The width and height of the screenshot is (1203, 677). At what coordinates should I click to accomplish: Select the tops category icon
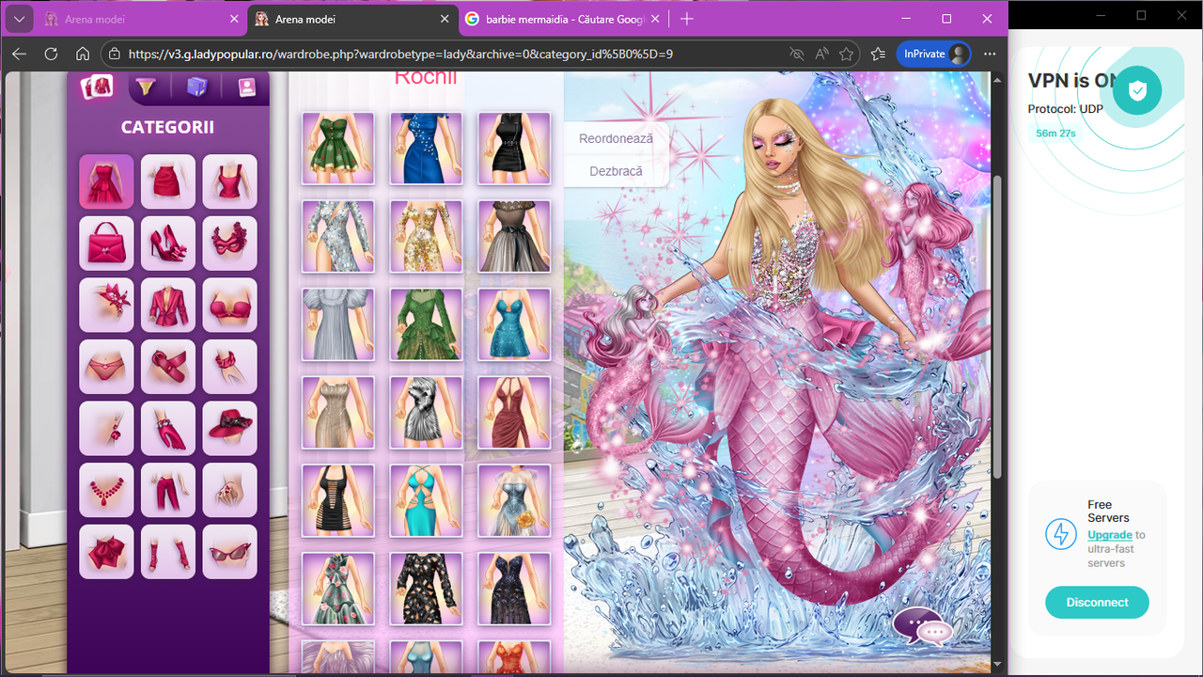click(229, 181)
